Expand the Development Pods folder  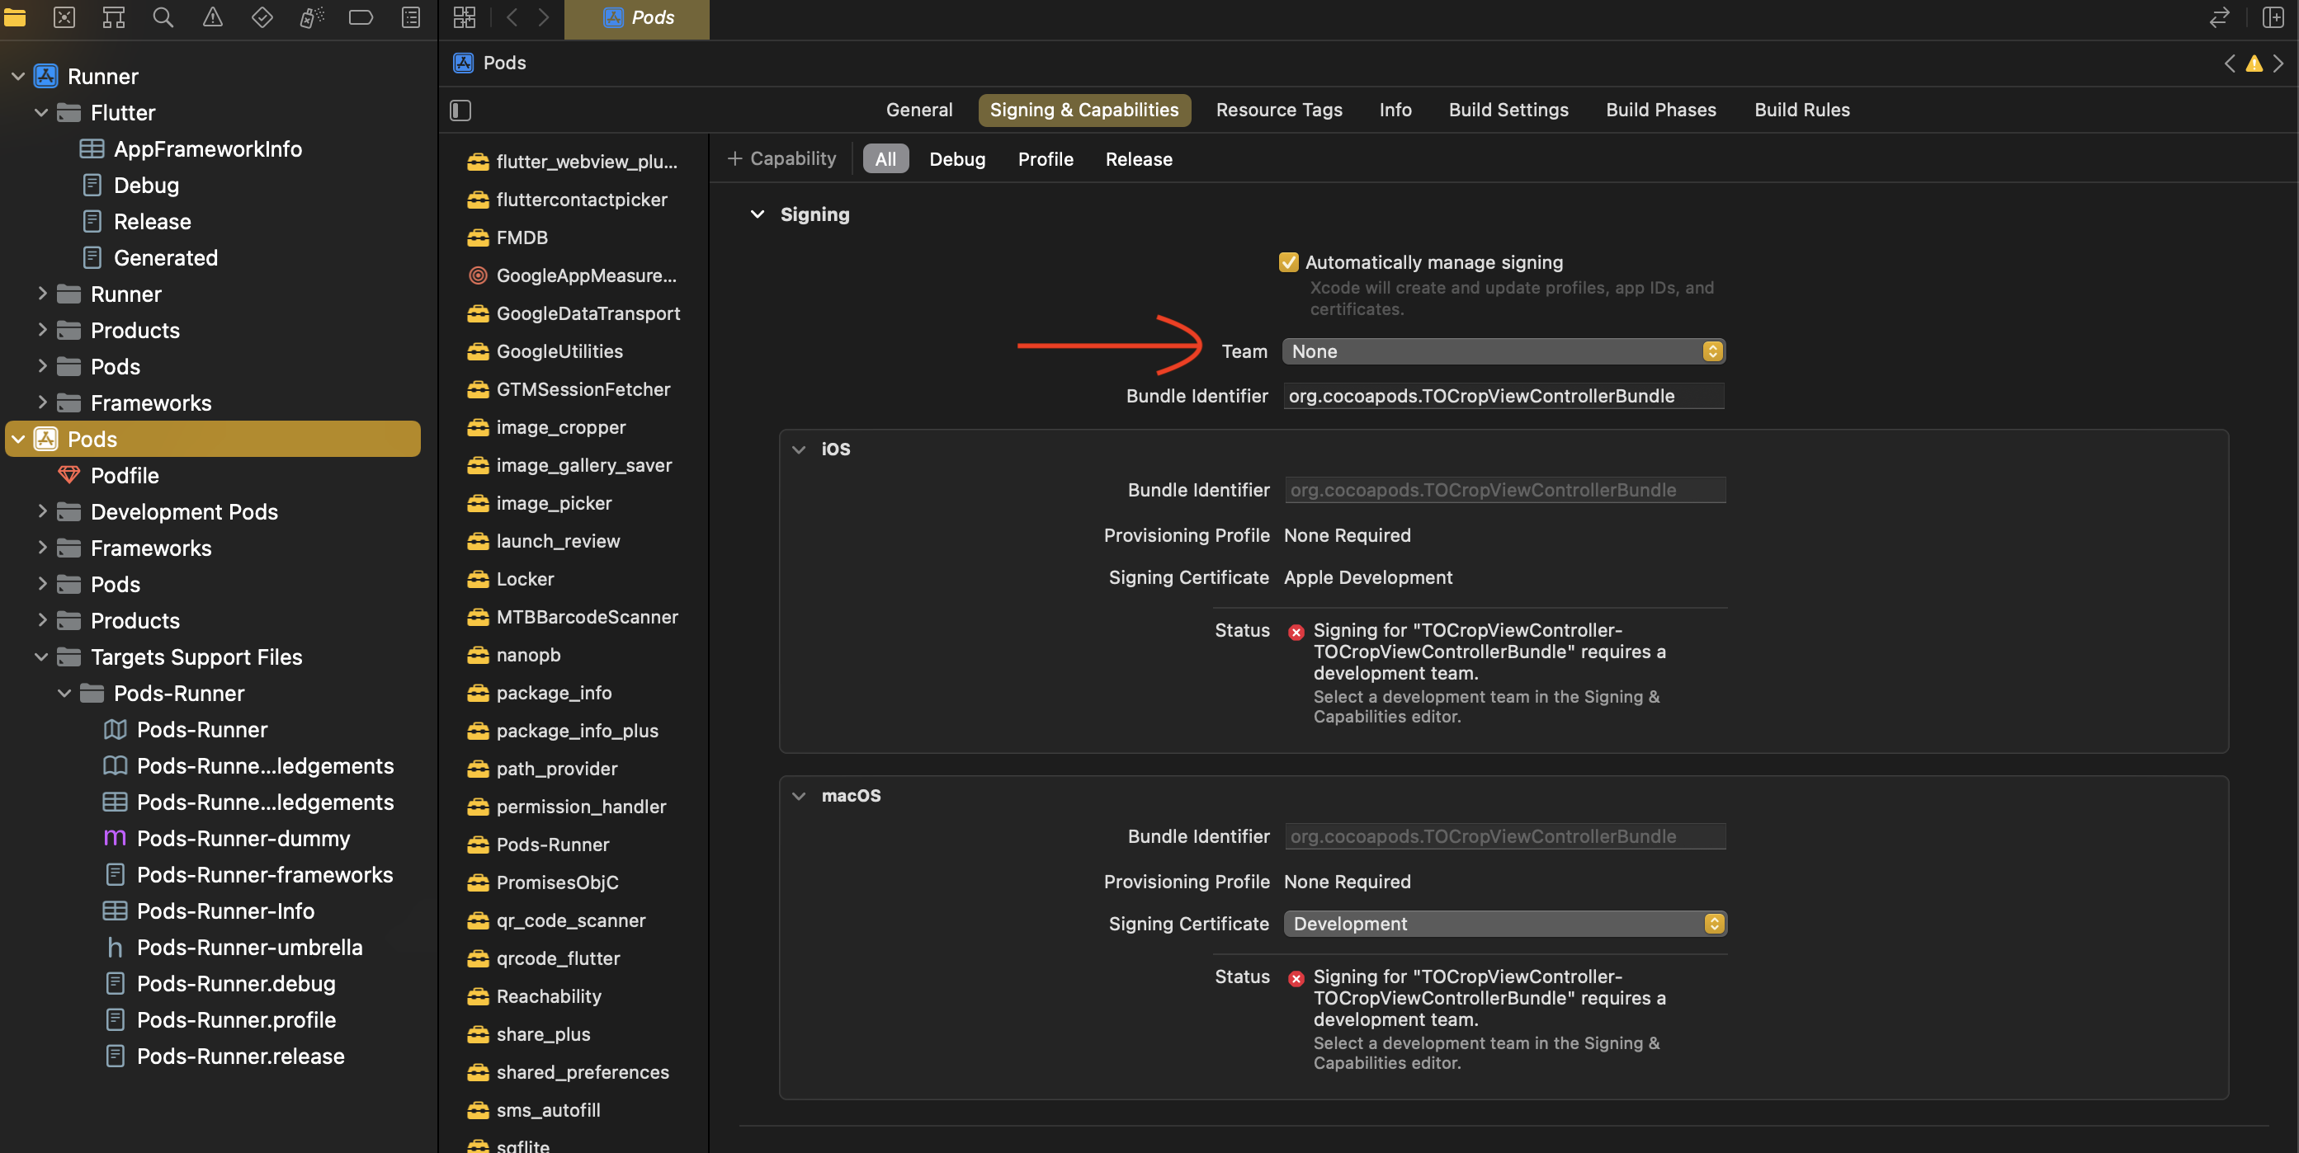click(41, 511)
